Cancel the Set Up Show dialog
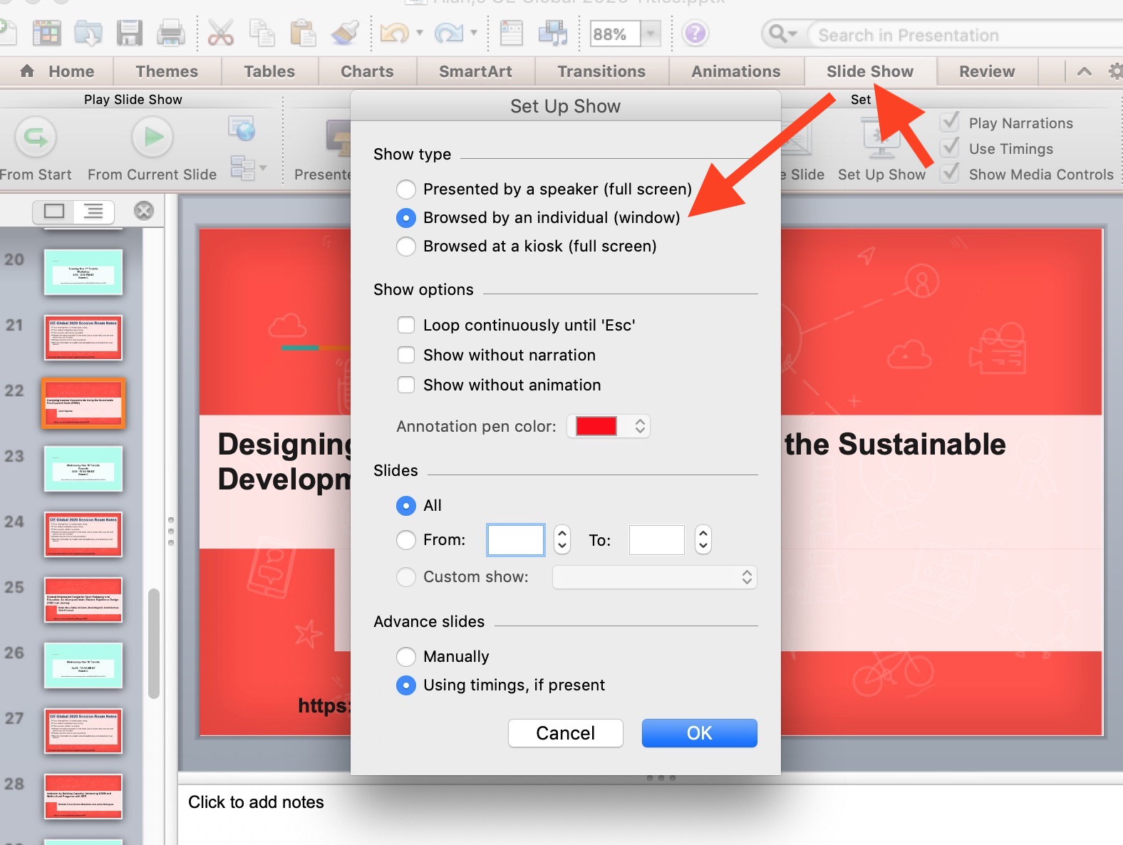 [x=565, y=733]
